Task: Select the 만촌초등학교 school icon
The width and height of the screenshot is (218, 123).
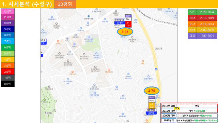Action: click(149, 76)
